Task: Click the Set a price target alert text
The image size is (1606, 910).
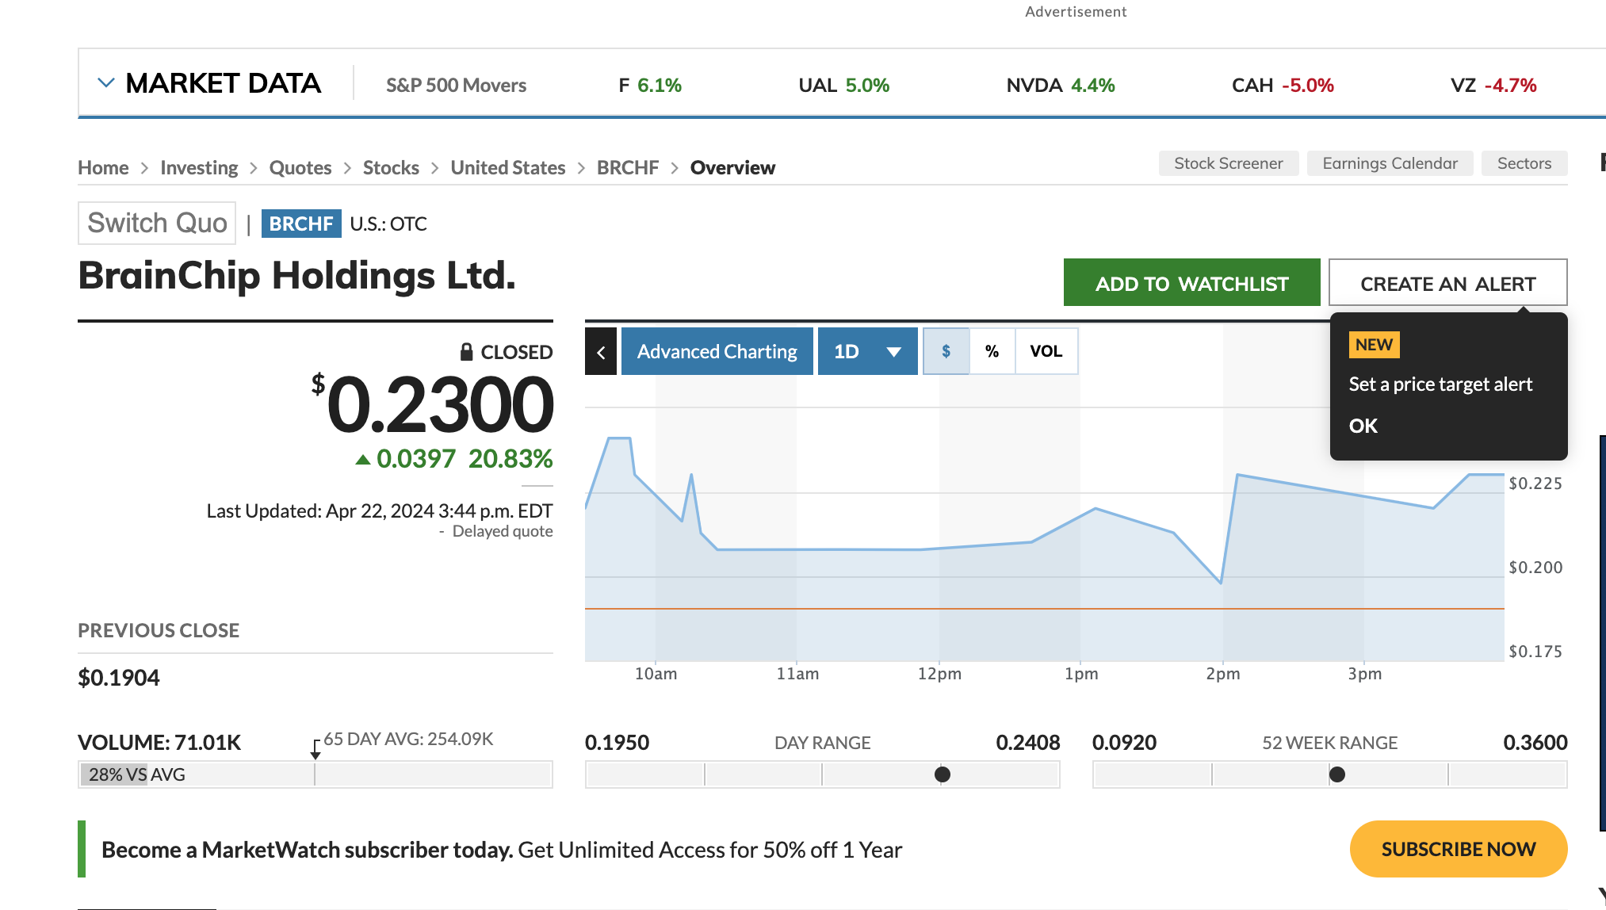Action: pyautogui.click(x=1440, y=384)
